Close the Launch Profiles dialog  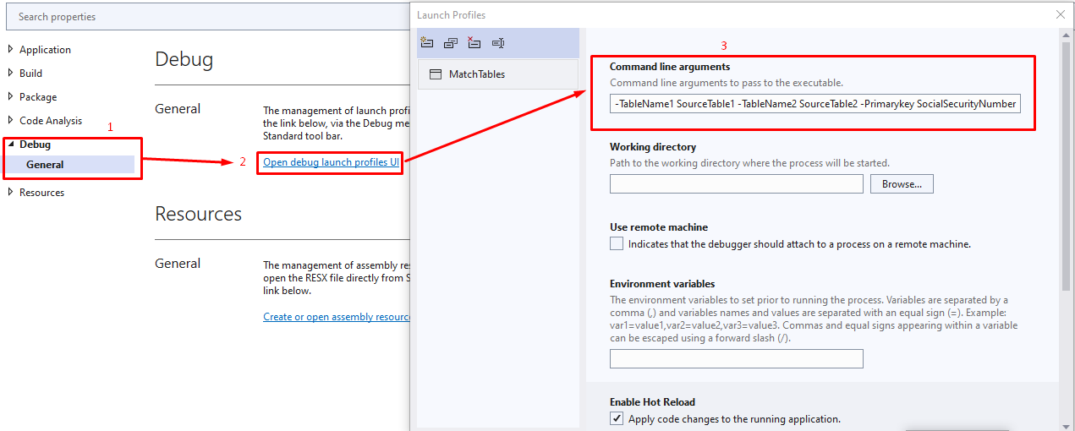click(1061, 14)
